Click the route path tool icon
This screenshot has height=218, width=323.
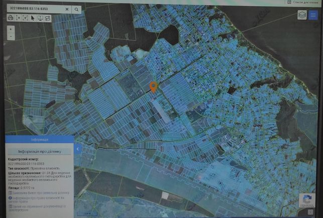point(48,18)
